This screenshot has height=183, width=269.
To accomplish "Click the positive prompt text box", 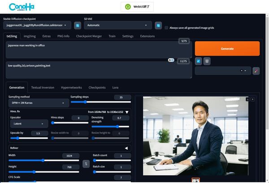I will (x=99, y=50).
